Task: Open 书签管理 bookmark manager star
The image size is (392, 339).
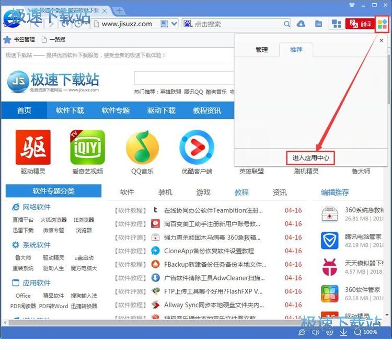Action: point(19,40)
